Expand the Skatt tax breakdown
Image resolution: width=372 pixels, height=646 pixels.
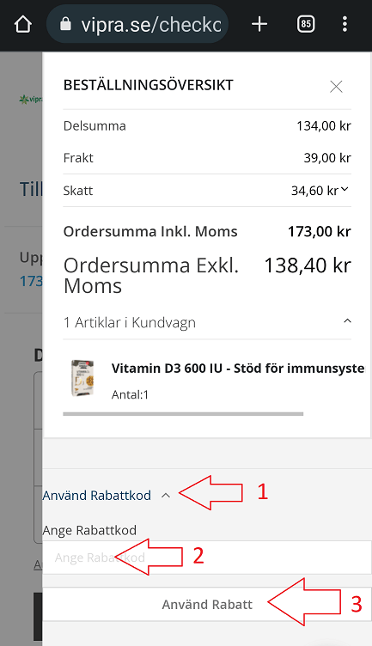(345, 190)
